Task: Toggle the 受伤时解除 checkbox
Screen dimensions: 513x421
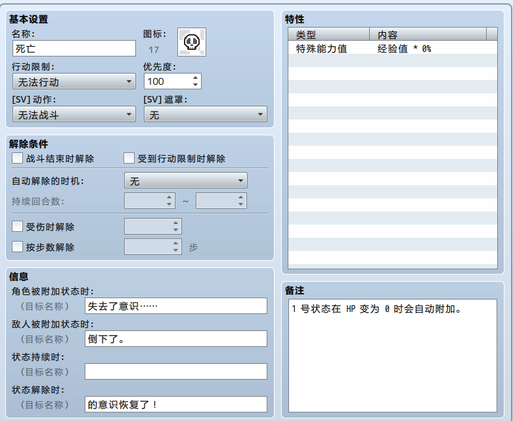Action: (17, 227)
